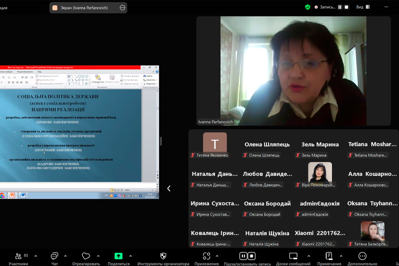Select the star shape in PowerPoint shapes gallery
Viewport: 399px width, 266px height.
[86, 83]
